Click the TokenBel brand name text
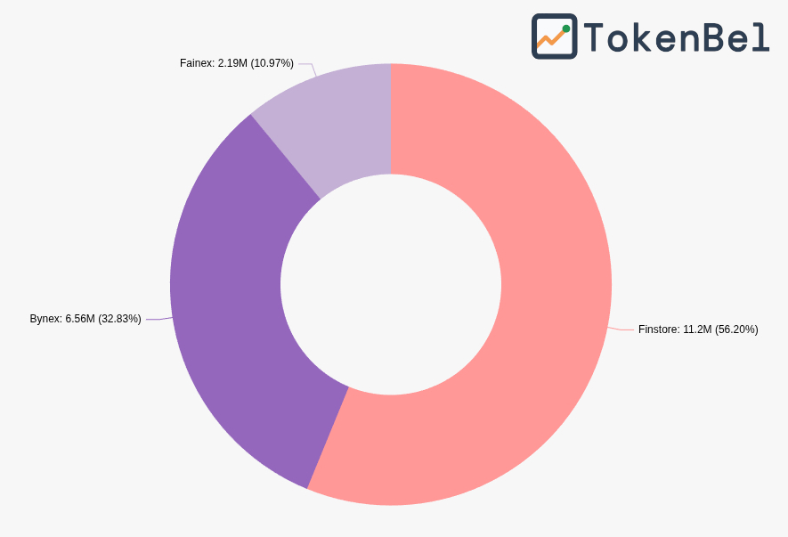The height and width of the screenshot is (537, 788). pos(677,37)
